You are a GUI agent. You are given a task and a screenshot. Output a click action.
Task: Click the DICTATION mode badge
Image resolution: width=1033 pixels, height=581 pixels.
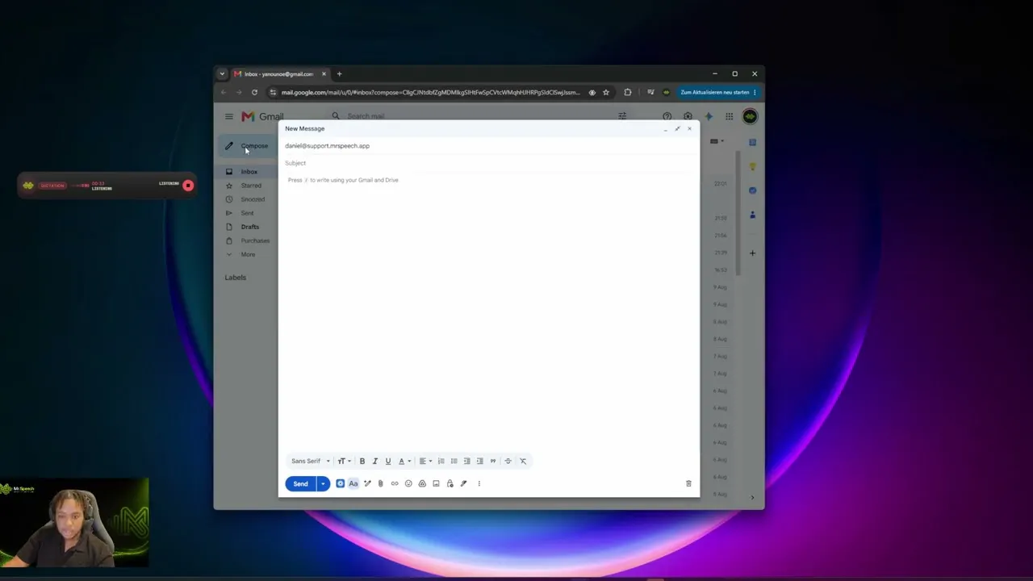click(52, 186)
